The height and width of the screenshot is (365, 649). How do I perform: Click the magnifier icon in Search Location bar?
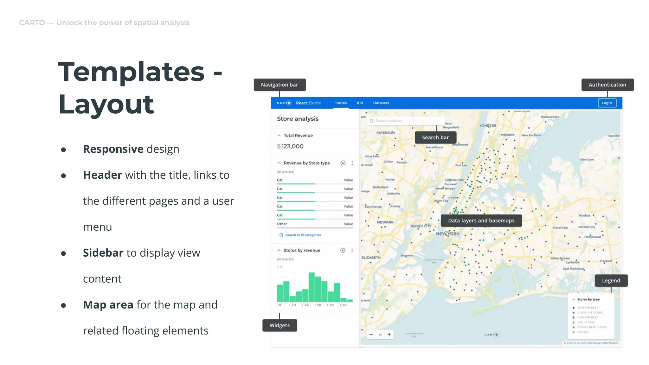click(371, 121)
